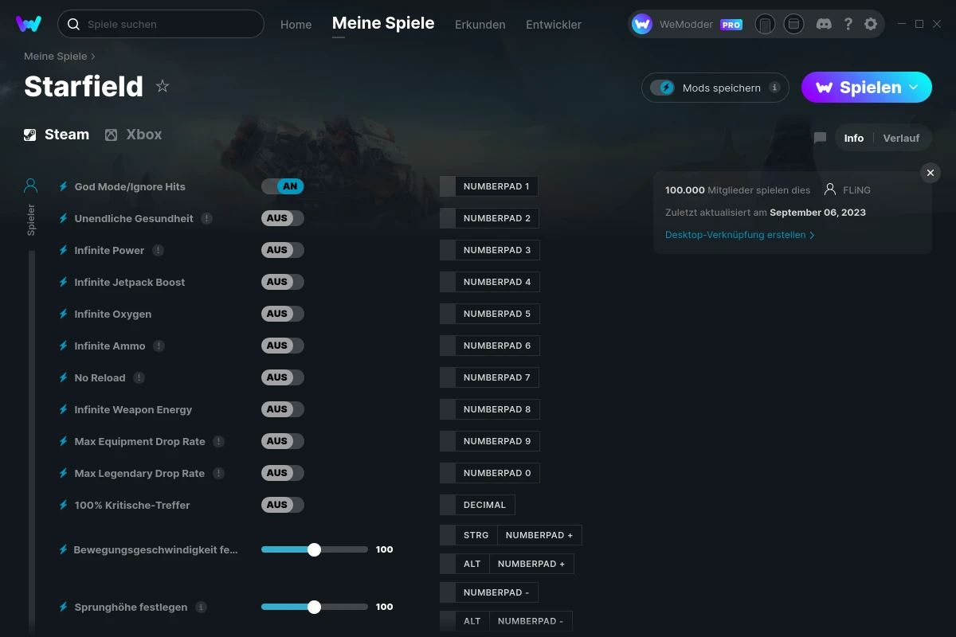
Task: Click the Sprunghöhe festlegen slider handle
Action: click(314, 607)
